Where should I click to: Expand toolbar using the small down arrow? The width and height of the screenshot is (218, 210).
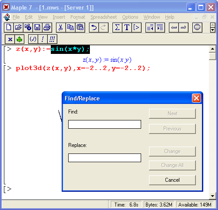point(212,30)
